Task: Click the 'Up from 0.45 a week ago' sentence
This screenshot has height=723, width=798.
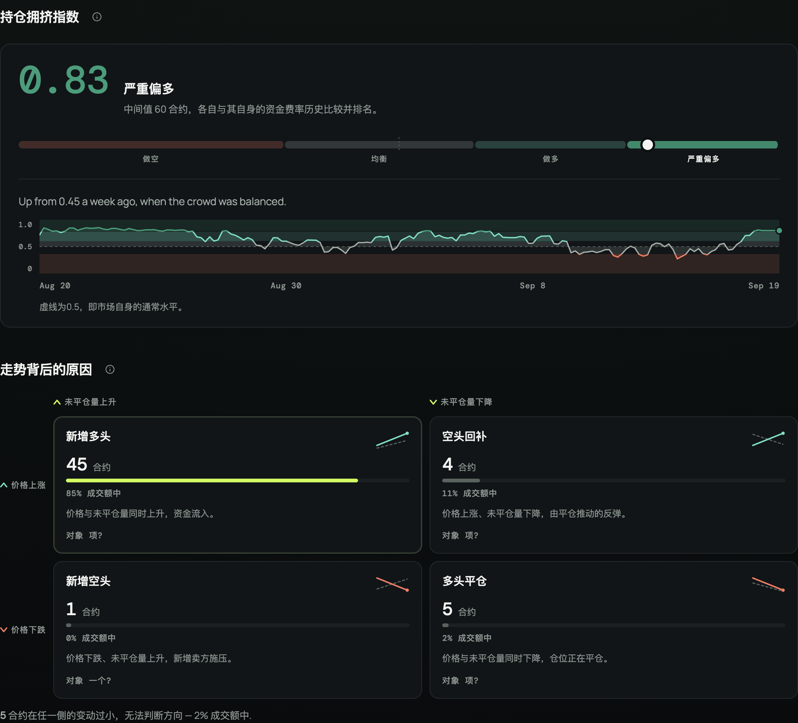Action: click(x=153, y=202)
